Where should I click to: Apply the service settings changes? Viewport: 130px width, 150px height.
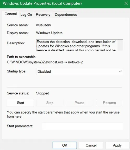coord(117,145)
